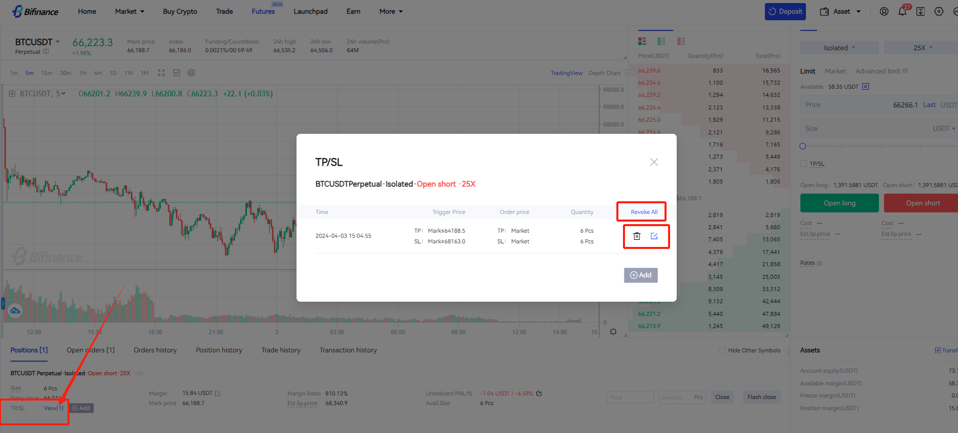Screen dimensions: 958x433
Task: Switch to the Orders history tab
Action: pyautogui.click(x=155, y=350)
